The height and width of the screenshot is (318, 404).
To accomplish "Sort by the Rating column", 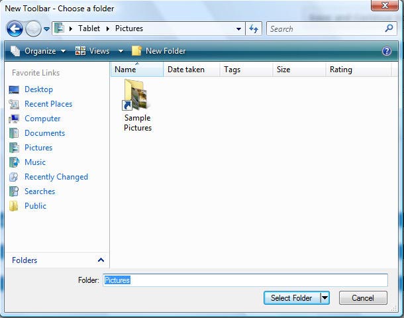I will click(359, 70).
